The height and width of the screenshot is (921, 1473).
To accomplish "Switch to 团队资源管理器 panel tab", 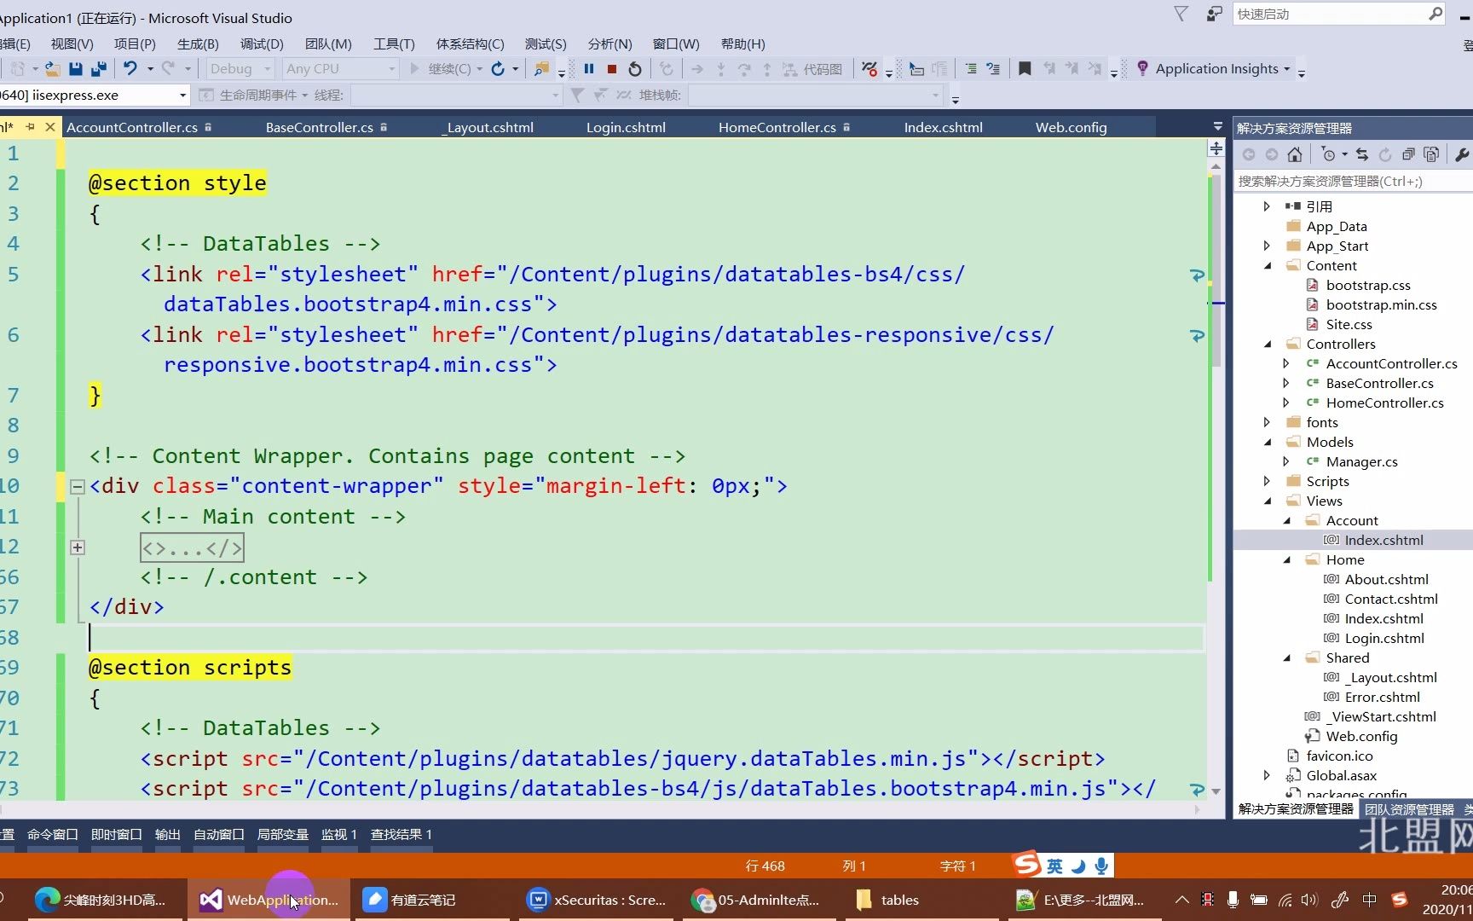I will tap(1409, 809).
